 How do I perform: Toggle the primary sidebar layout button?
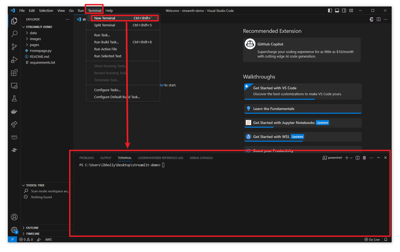(x=330, y=10)
